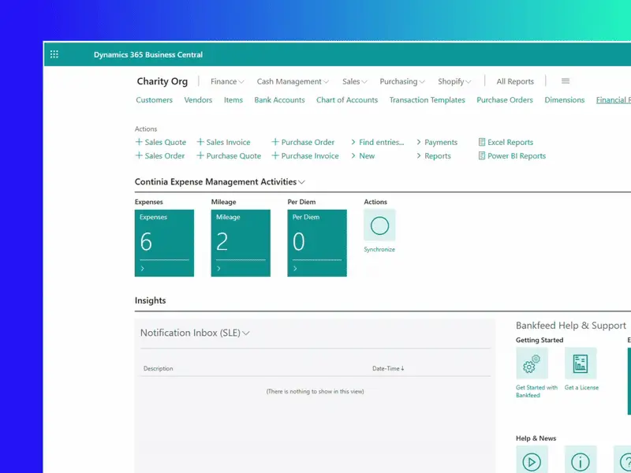631x473 pixels.
Task: Create a new Sales Quote
Action: pos(161,143)
